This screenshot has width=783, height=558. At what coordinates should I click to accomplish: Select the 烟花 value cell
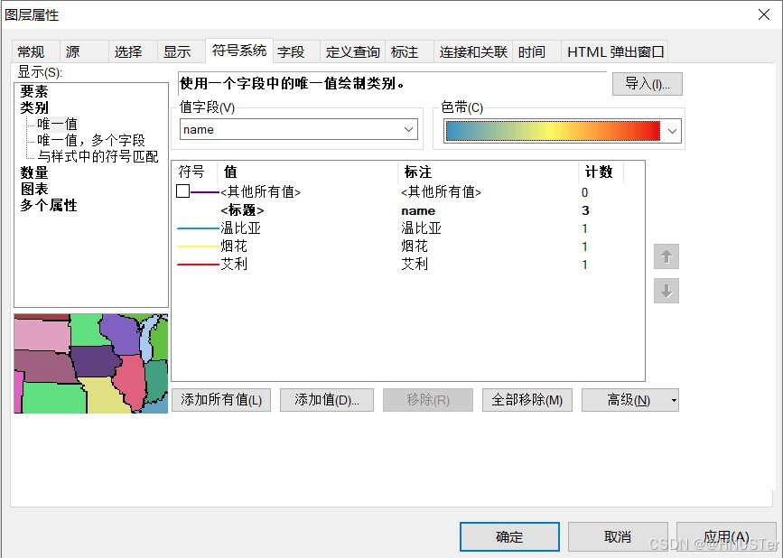coord(234,246)
